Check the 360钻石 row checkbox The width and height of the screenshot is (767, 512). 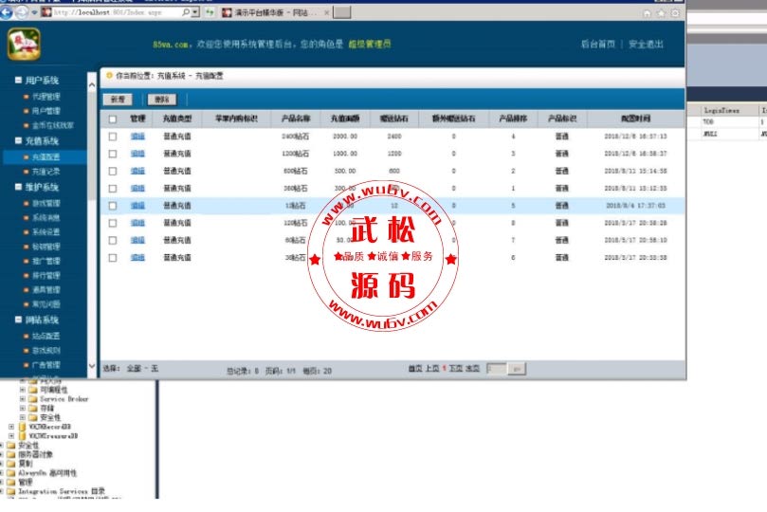[113, 189]
